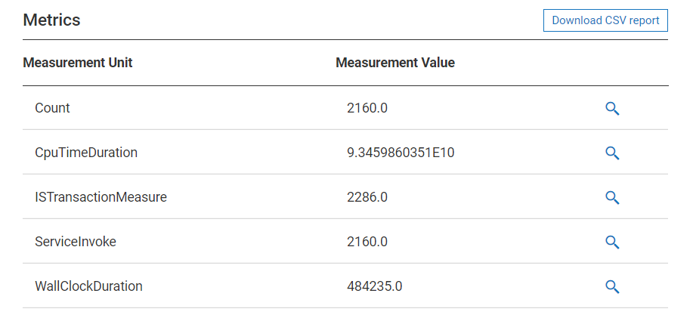The image size is (693, 315).
Task: Select the CpuTimeDuration metric label
Action: [x=86, y=153]
